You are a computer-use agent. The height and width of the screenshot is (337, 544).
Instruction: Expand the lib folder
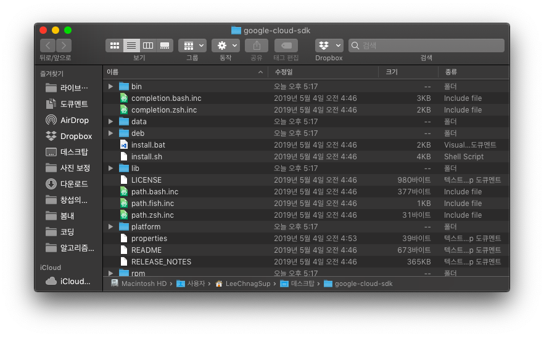[x=110, y=168]
